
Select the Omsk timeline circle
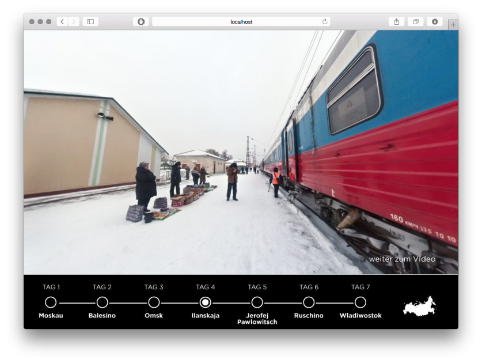[154, 302]
